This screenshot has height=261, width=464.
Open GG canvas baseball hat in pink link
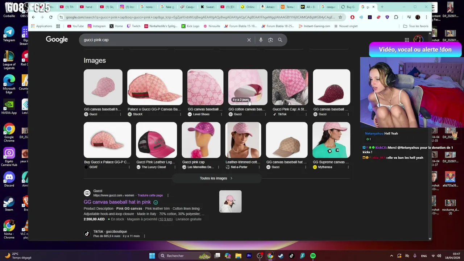click(x=117, y=202)
